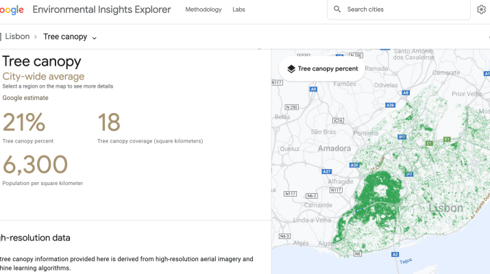
Task: Click the Google logo
Action: click(x=12, y=10)
